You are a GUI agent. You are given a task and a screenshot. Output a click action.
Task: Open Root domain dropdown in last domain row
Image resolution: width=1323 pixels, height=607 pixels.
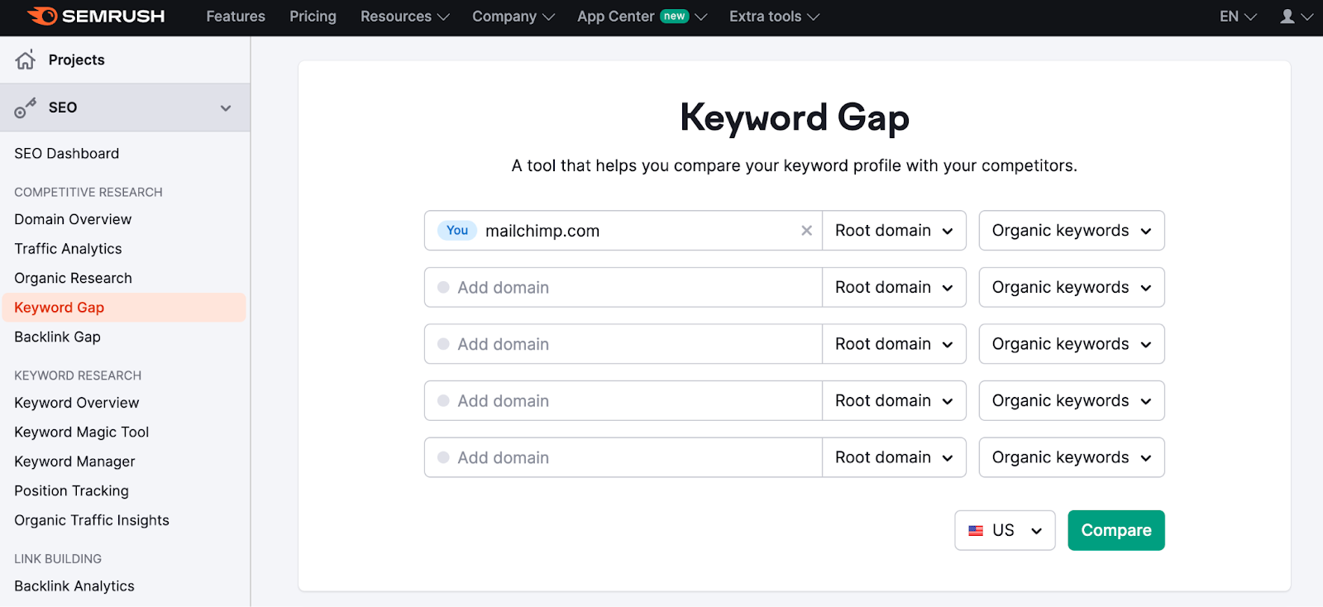[x=894, y=457]
